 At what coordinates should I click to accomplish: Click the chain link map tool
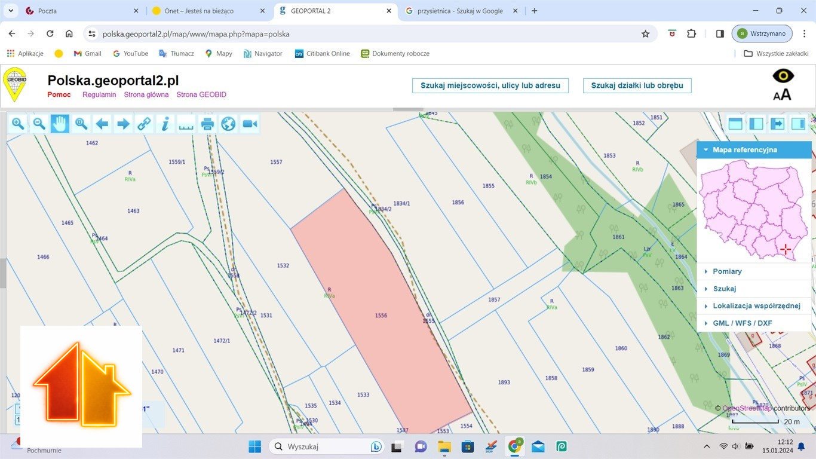pyautogui.click(x=144, y=124)
